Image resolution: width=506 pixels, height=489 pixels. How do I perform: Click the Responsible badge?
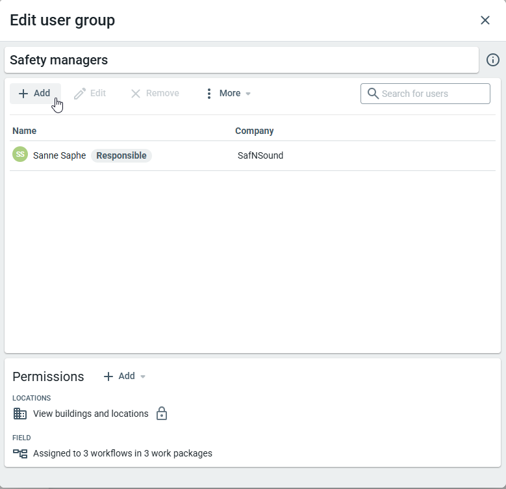[x=121, y=156]
